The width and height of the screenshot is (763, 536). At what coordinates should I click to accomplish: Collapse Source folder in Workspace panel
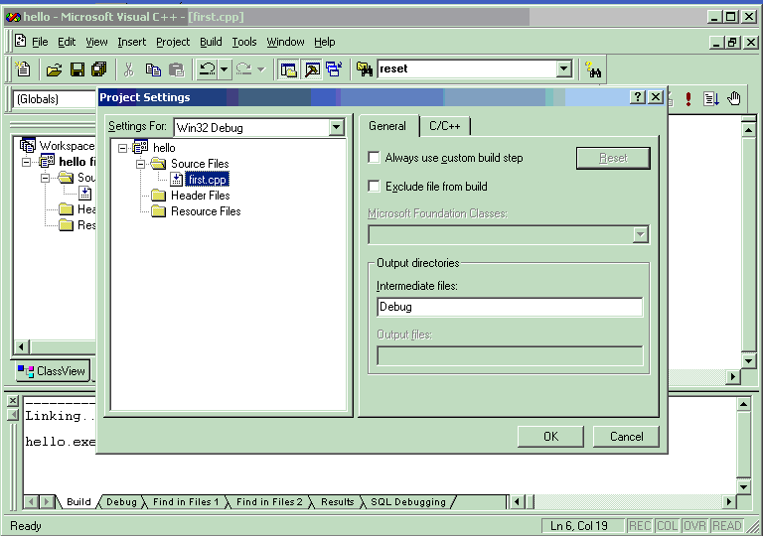click(45, 178)
